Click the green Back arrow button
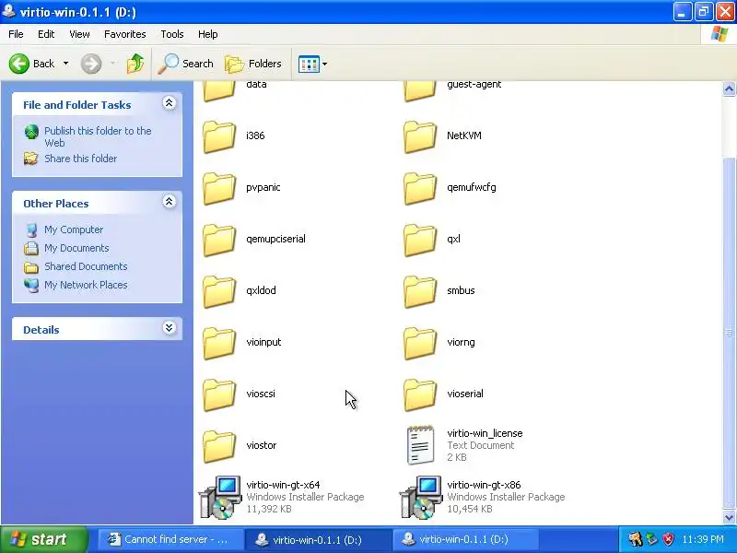The width and height of the screenshot is (737, 553). pos(19,64)
